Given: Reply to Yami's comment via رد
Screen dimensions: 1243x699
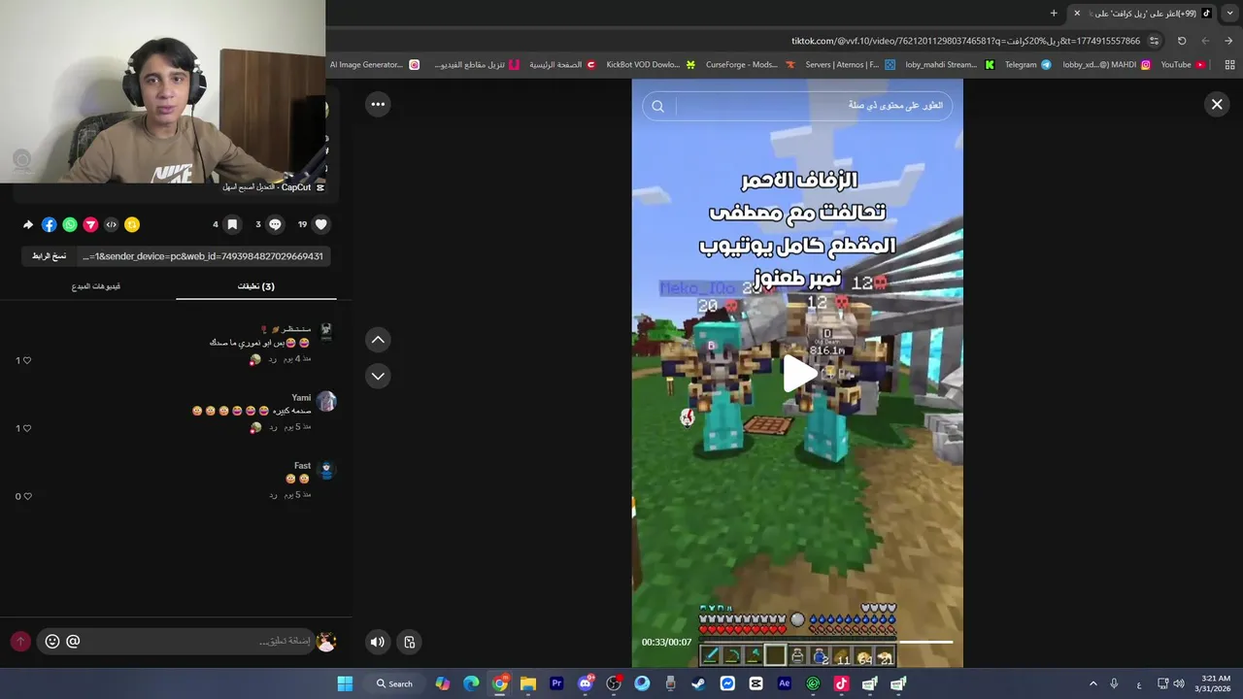Looking at the screenshot, I should (273, 426).
